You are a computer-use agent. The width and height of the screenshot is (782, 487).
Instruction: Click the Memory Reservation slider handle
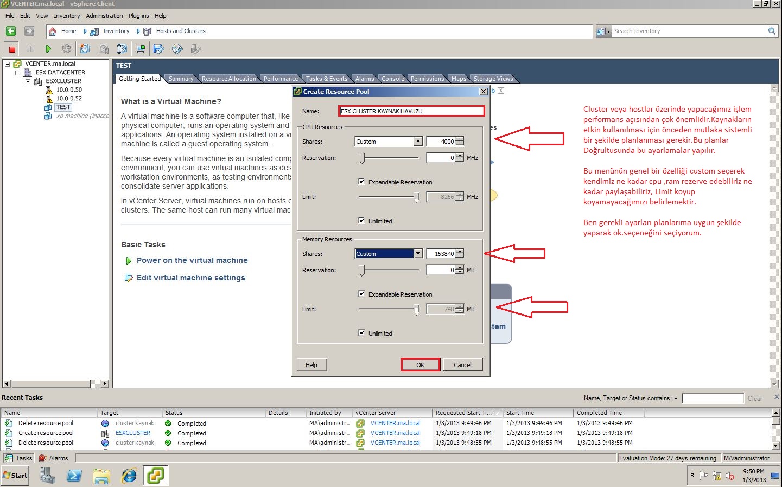pyautogui.click(x=361, y=270)
